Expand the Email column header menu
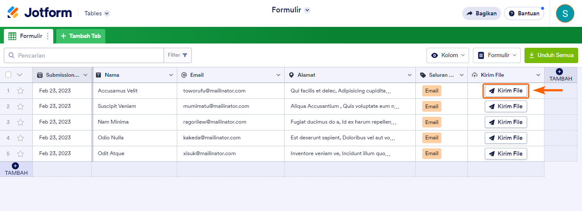Image resolution: width=582 pixels, height=211 pixels. coord(278,75)
